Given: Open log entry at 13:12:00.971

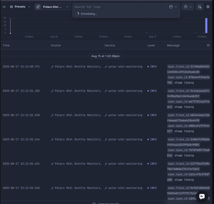Looking at the screenshot, I should coord(21,67).
